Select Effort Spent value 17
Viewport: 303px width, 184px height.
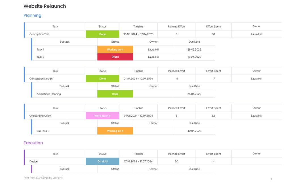[214, 79]
